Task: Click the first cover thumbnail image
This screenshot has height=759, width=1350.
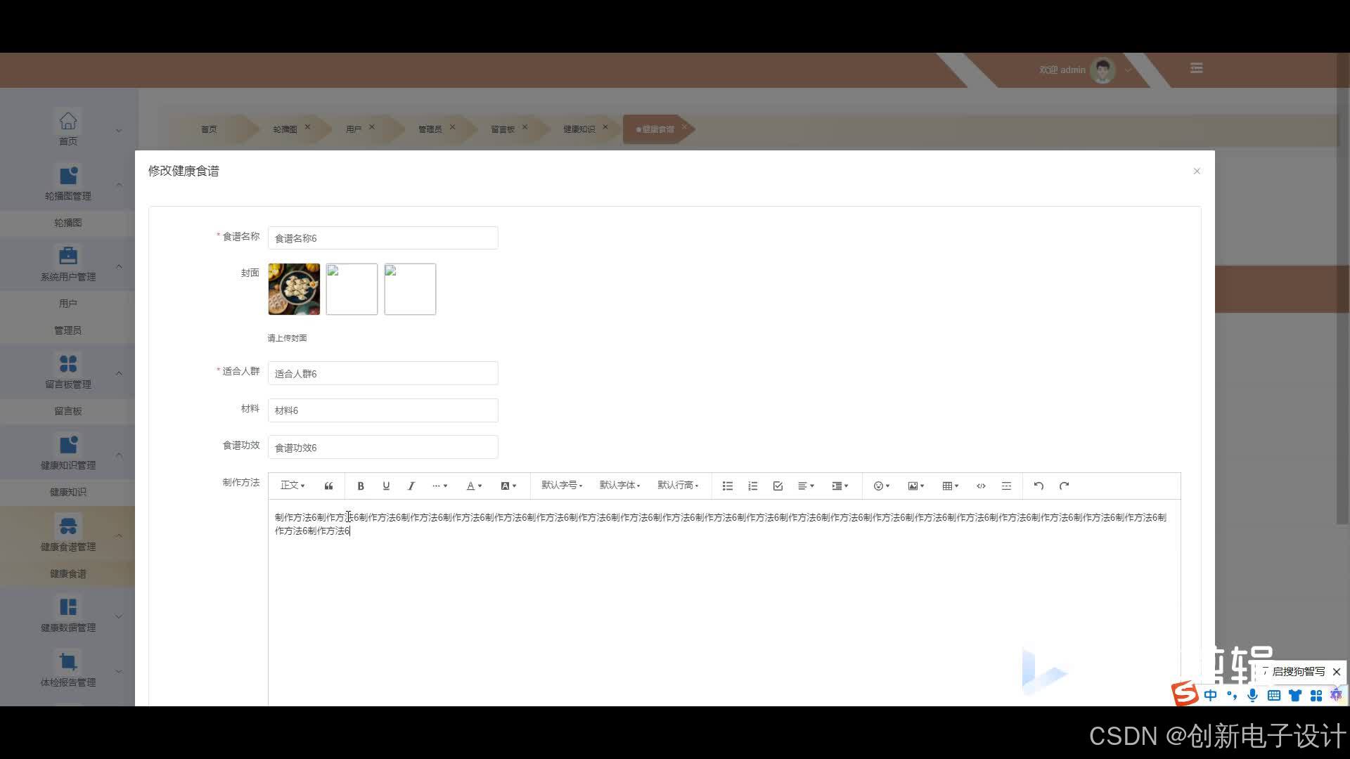Action: [294, 289]
